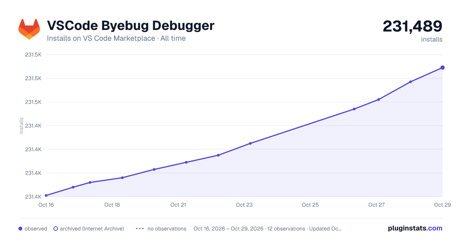Click the Oct 21 x-axis label
Screen dimensions: 461x242
tap(178, 205)
